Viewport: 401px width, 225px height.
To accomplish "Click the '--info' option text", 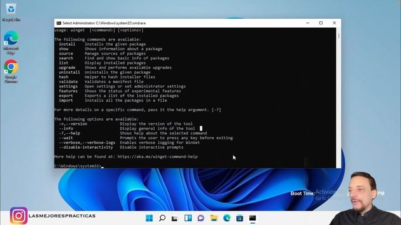I will coord(66,129).
